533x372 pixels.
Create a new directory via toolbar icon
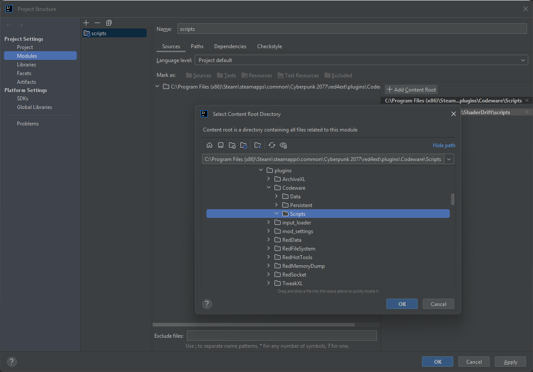(x=258, y=145)
